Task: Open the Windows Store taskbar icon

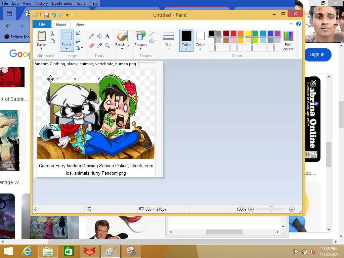Action: 69,251
